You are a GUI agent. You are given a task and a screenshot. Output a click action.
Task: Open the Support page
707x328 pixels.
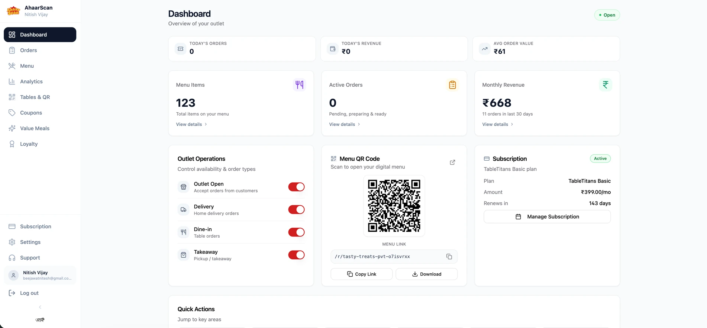40,258
